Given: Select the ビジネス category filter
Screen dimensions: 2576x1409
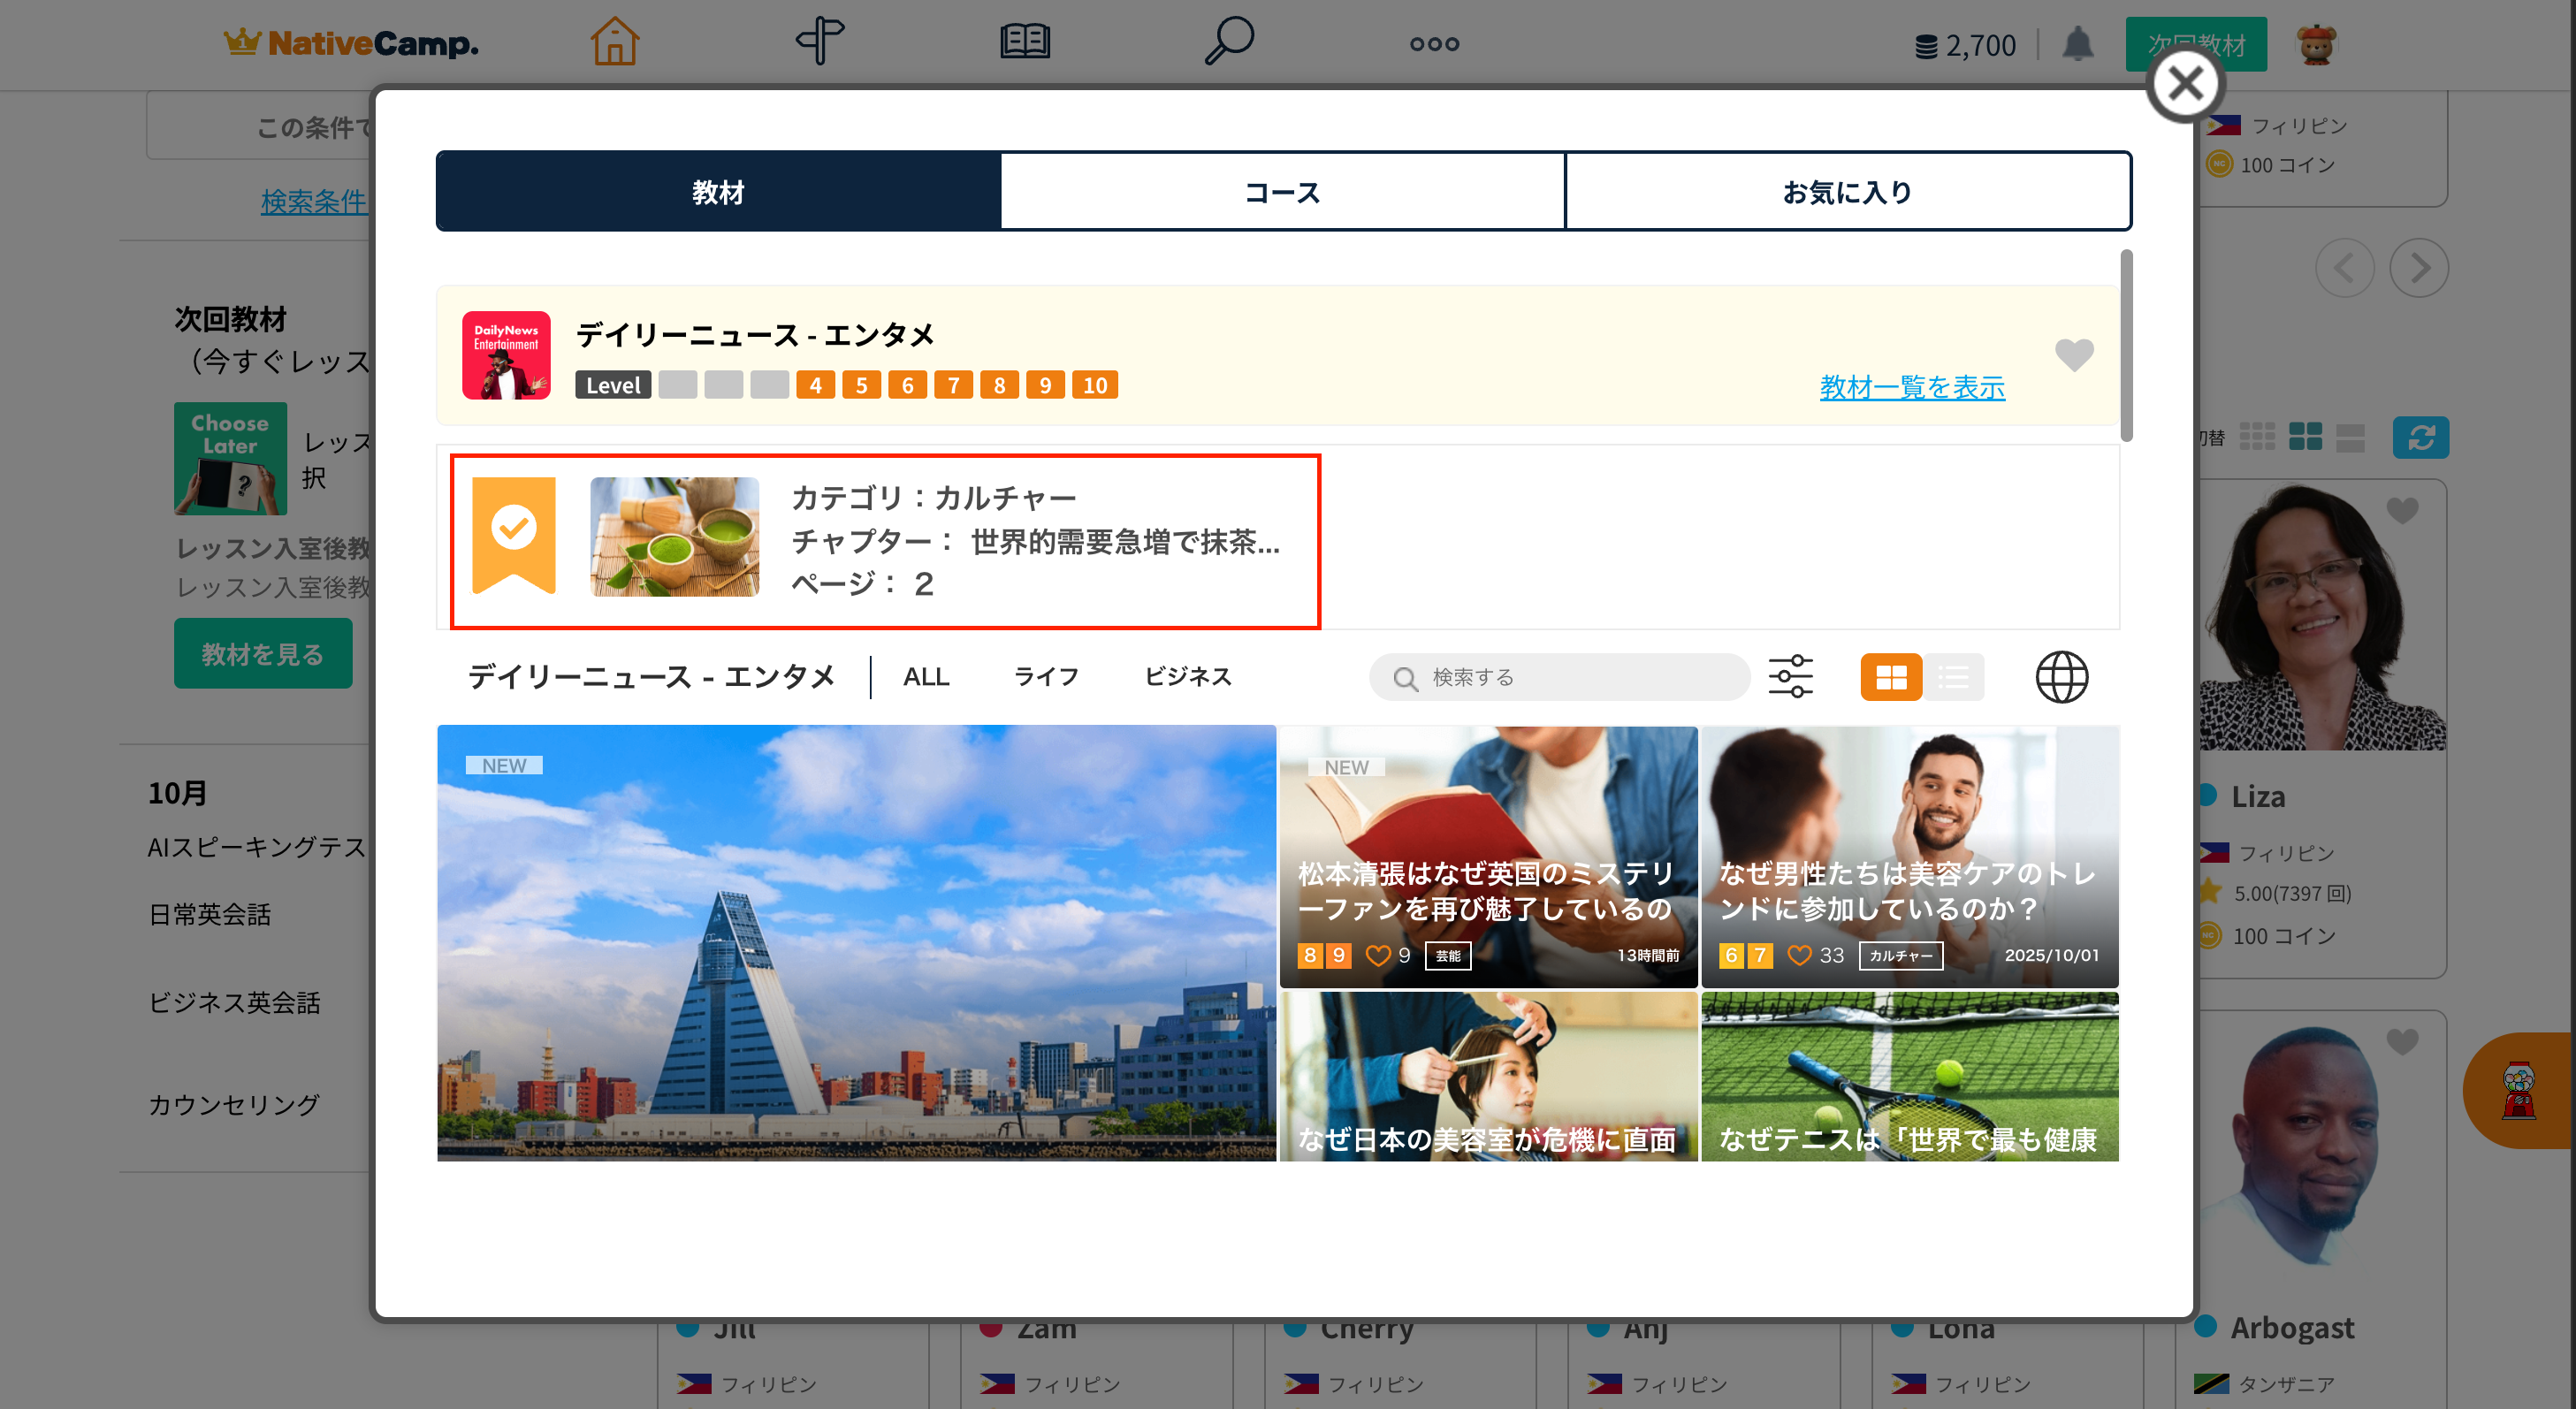Looking at the screenshot, I should (1187, 677).
